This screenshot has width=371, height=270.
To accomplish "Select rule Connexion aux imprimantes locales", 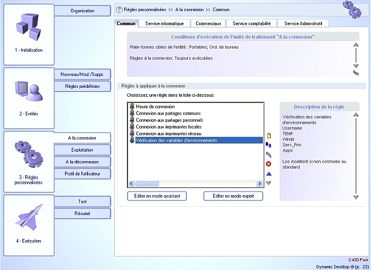I will pos(169,127).
